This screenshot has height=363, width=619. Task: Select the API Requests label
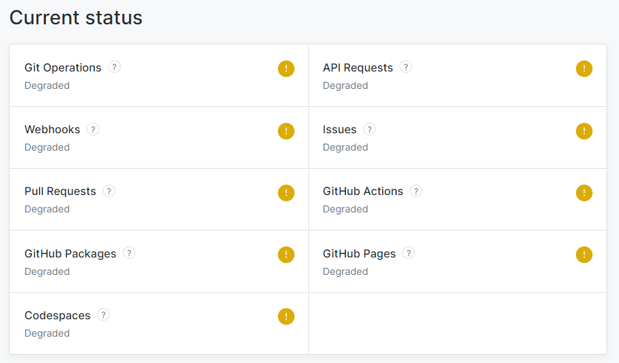pos(358,68)
